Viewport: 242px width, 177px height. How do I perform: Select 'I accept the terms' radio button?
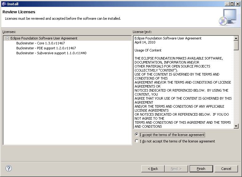[137, 134]
